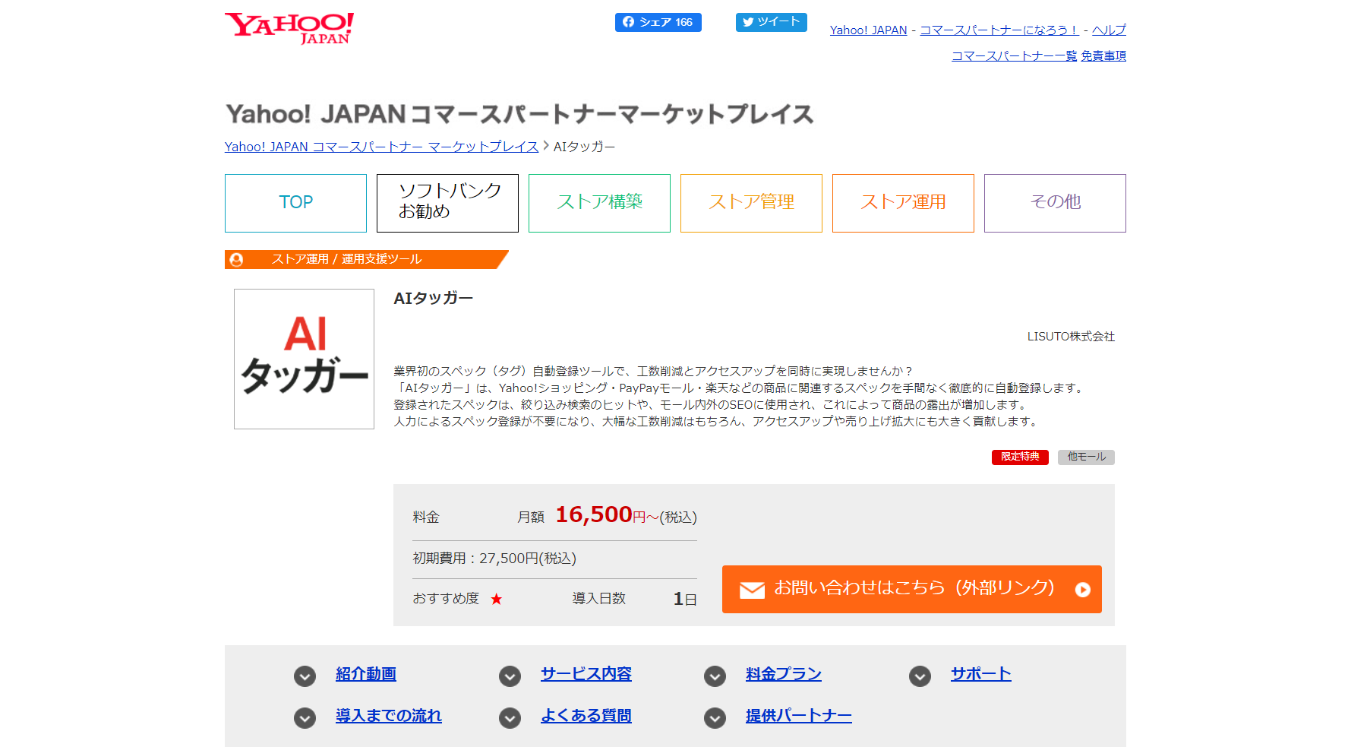Screen dimensions: 1348x747
Task: Click the chevron icon beside よくある質問
Action: 510,717
